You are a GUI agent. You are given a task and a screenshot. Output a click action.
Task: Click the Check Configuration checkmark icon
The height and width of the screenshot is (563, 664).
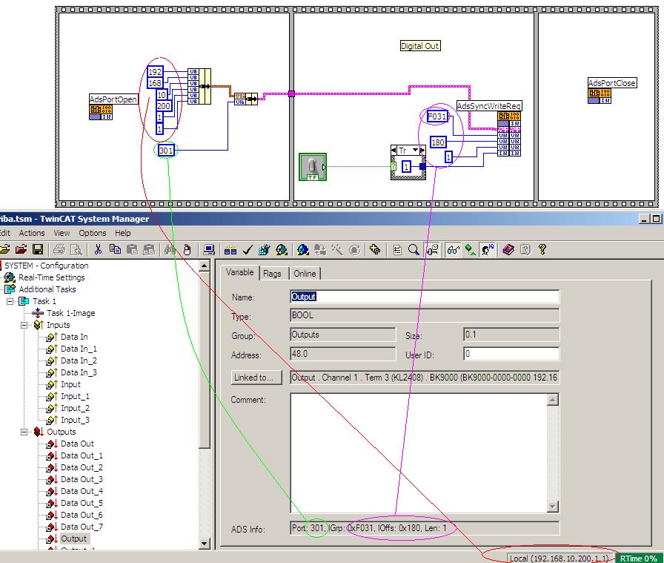248,250
